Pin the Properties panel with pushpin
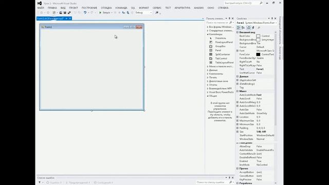Image resolution: width=329 pixels, height=185 pixels. pyautogui.click(x=272, y=18)
